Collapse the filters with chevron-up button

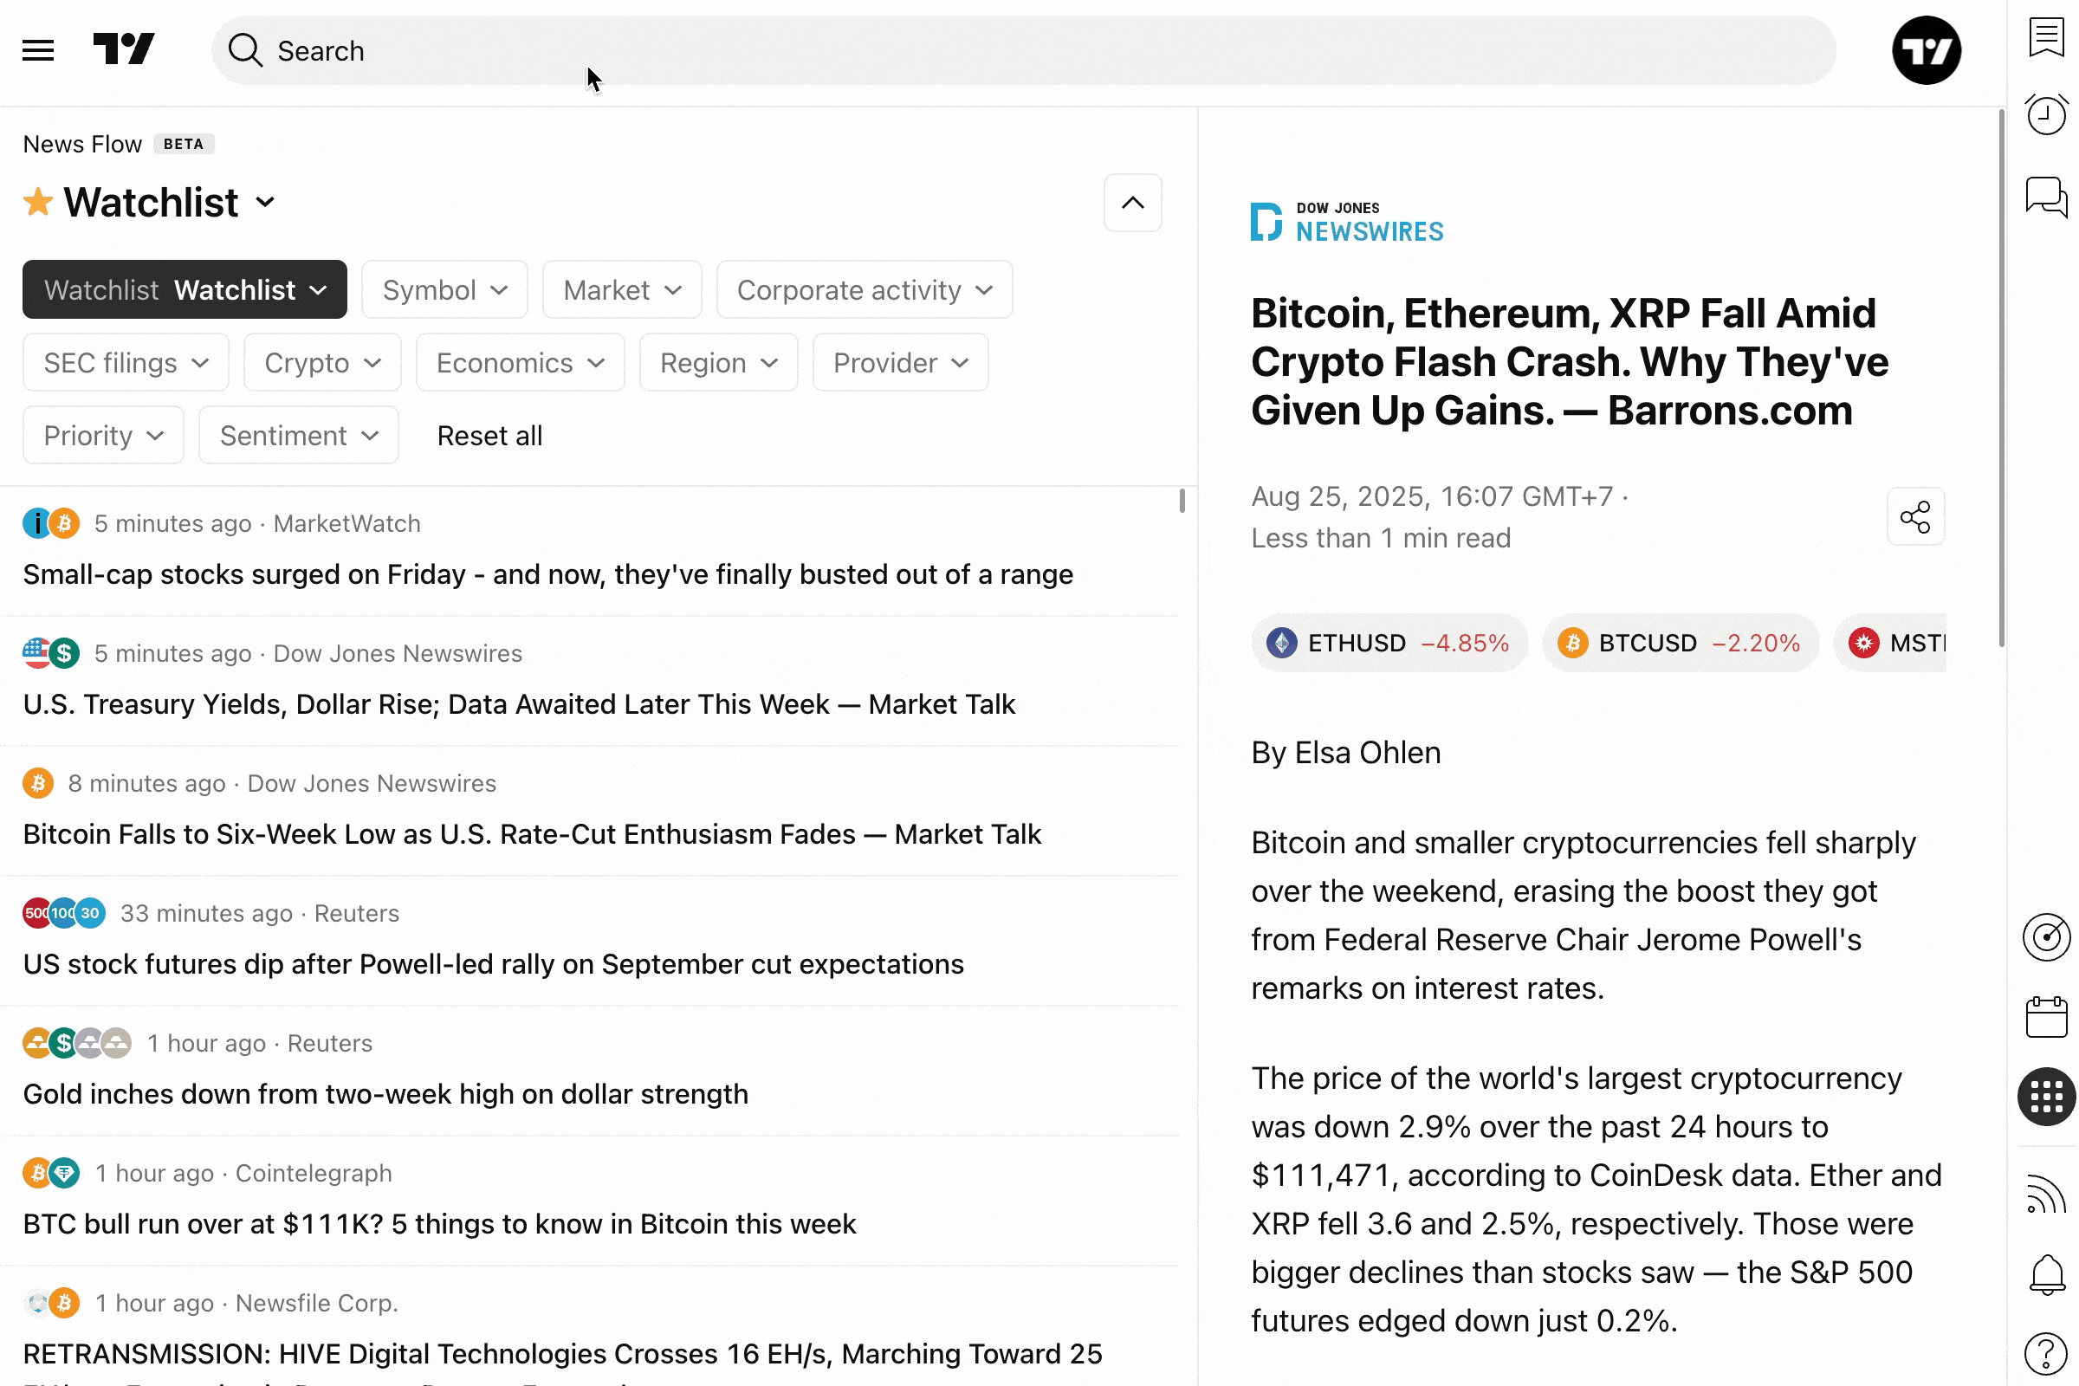tap(1133, 204)
